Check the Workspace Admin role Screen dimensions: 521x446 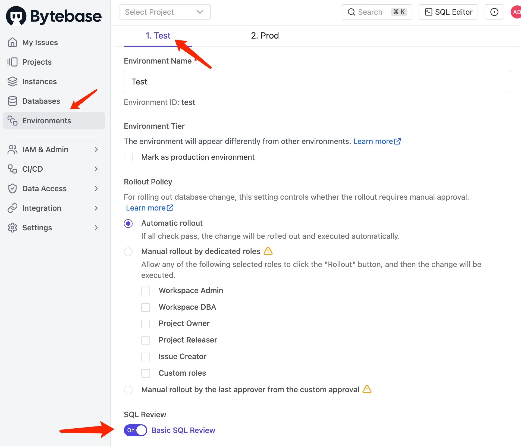146,291
